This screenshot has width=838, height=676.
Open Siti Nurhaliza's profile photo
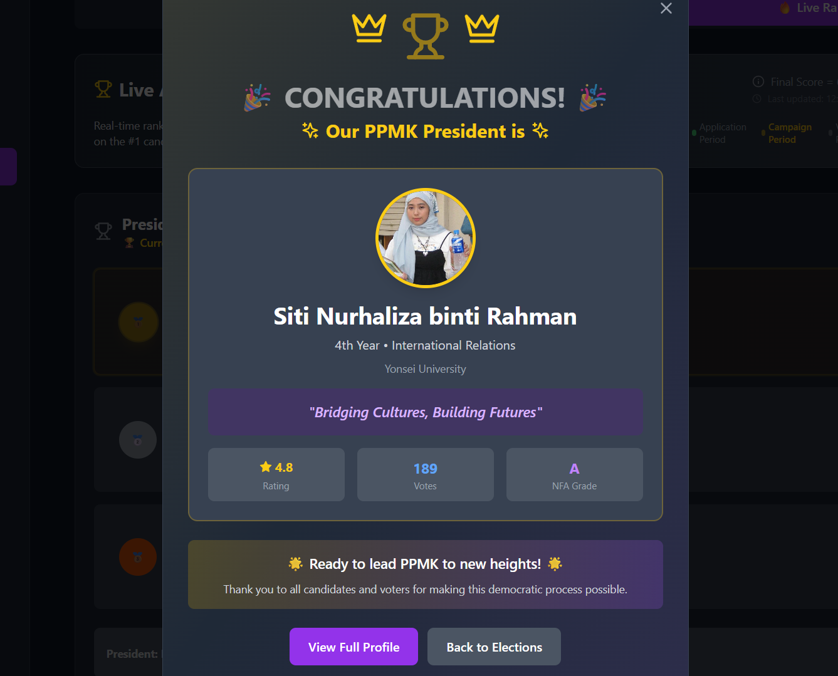click(x=426, y=238)
